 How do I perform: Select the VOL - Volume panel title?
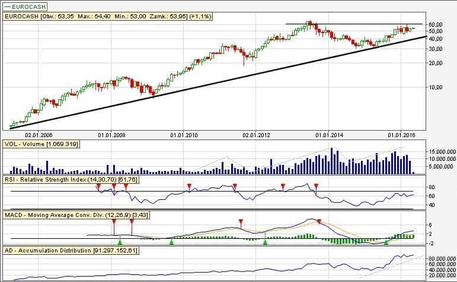41,144
